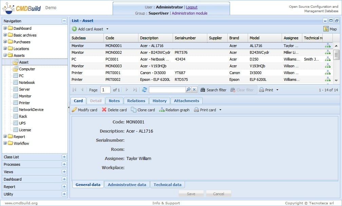Image resolution: width=342 pixels, height=206 pixels.
Task: Click the refresh grid icon
Action: [x=145, y=90]
